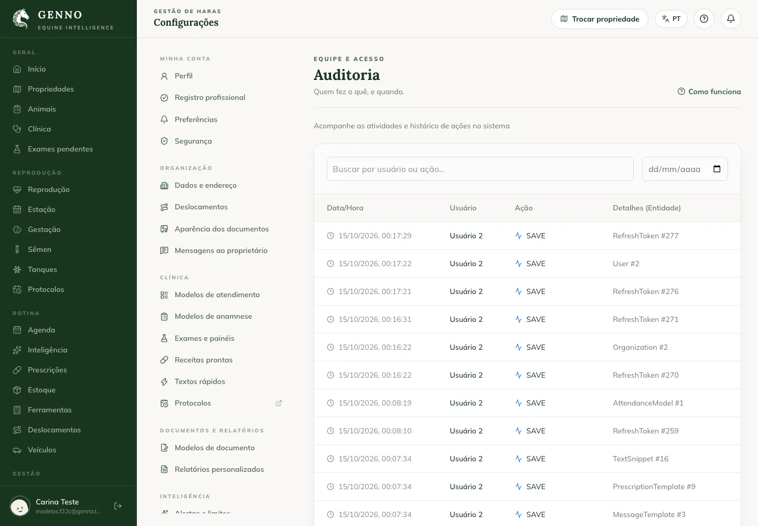
Task: Click the logout icon next to Carina Teste
Action: (118, 506)
